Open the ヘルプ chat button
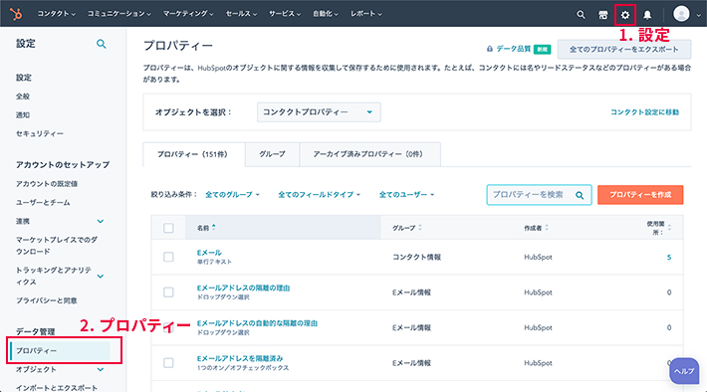This screenshot has height=392, width=707. tap(684, 371)
